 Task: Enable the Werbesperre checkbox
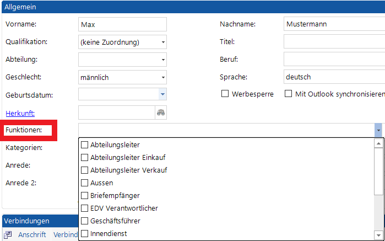coord(225,94)
